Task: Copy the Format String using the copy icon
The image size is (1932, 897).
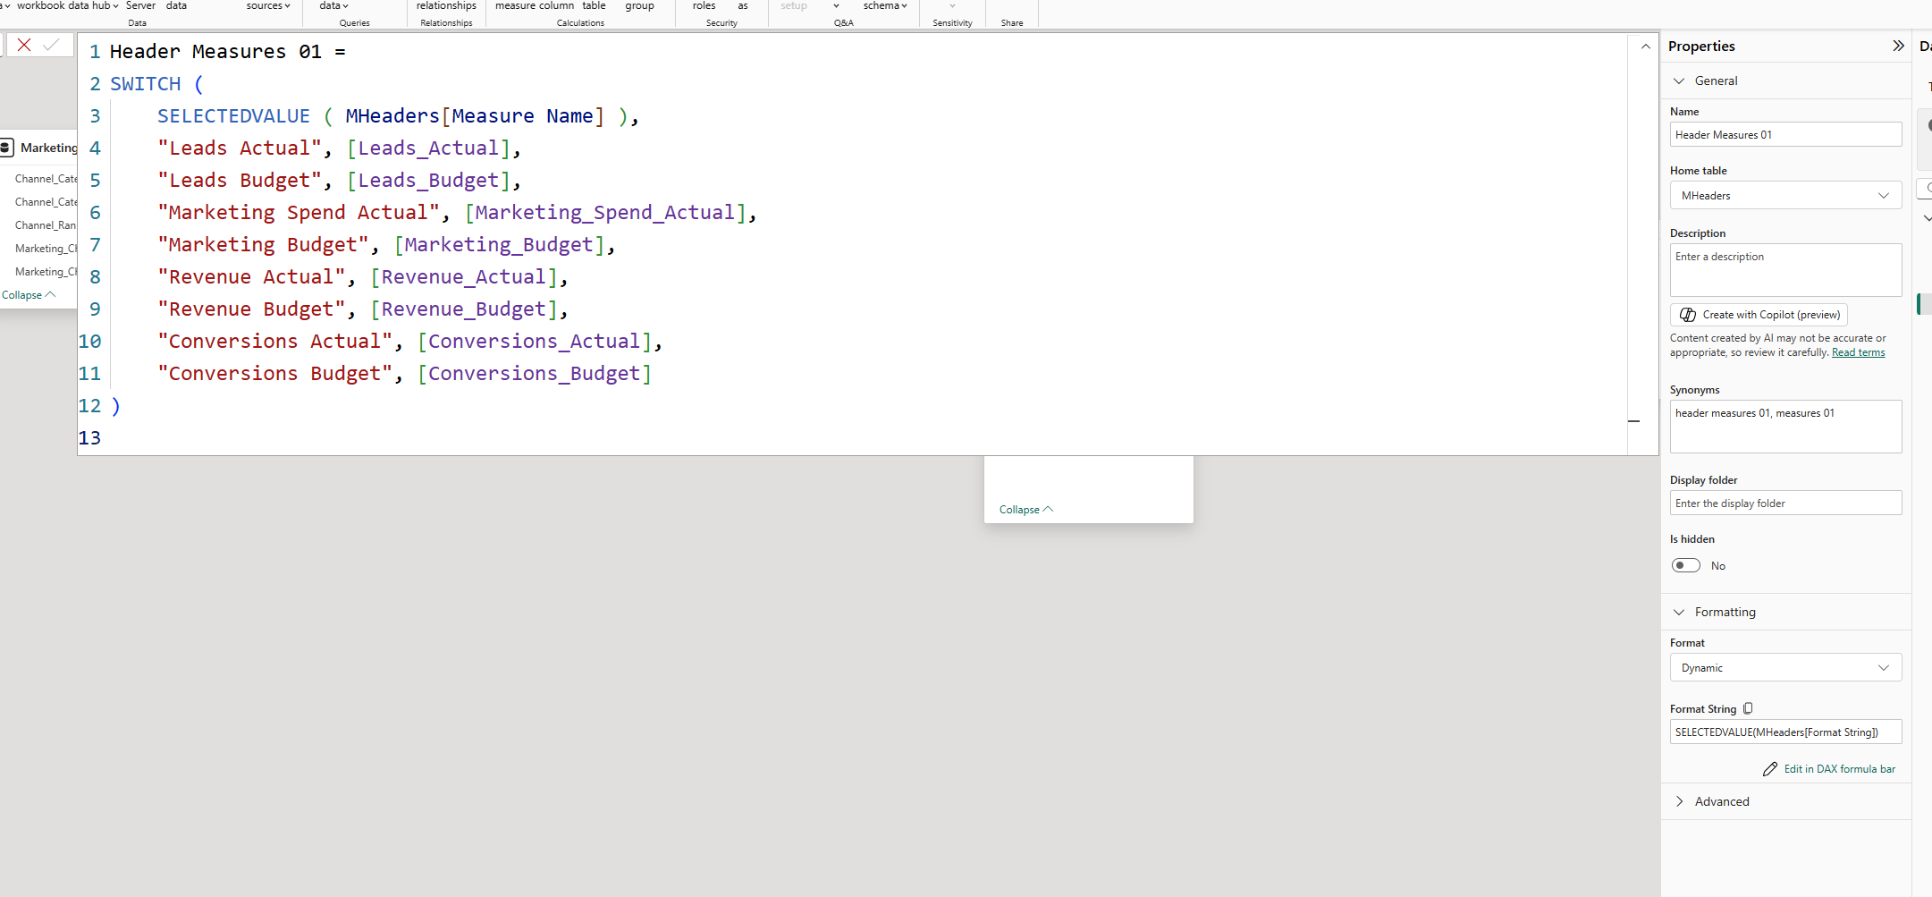Action: tap(1748, 708)
